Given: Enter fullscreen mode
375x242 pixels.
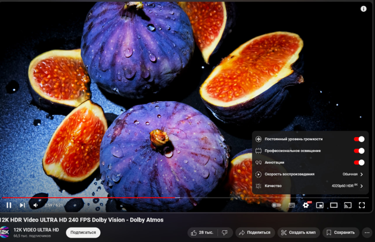Looking at the screenshot, I should [362, 205].
